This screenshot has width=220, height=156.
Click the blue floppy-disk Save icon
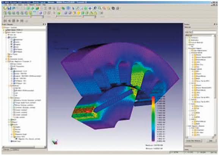tap(9, 8)
